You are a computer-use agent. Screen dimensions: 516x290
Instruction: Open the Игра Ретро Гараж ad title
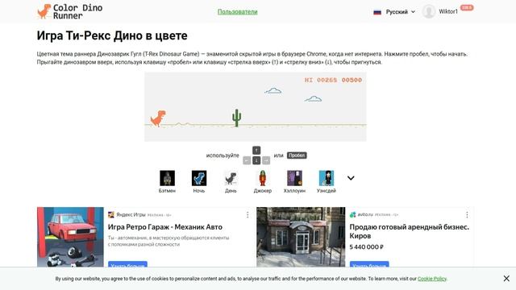click(164, 227)
